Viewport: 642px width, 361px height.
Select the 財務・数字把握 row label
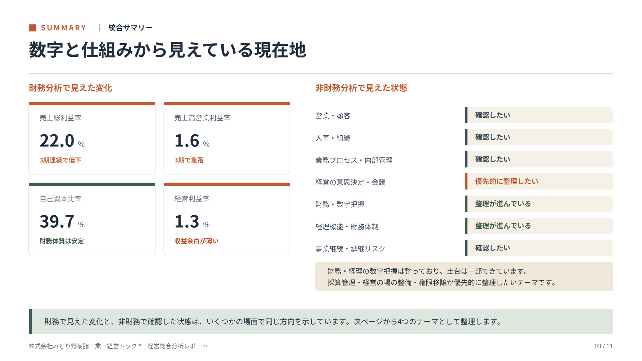[x=340, y=204]
